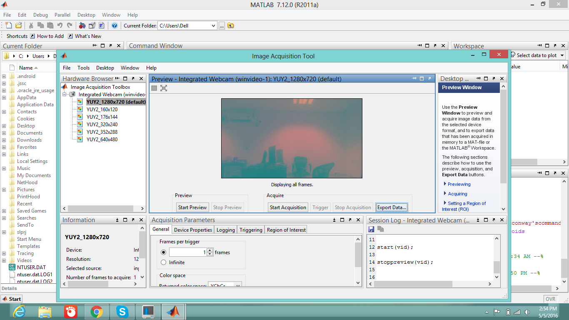
Task: Open Current Folder path dropdown
Action: click(x=213, y=25)
